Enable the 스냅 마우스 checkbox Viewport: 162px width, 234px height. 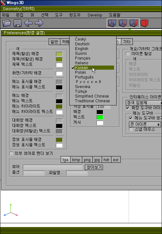[x=131, y=129]
